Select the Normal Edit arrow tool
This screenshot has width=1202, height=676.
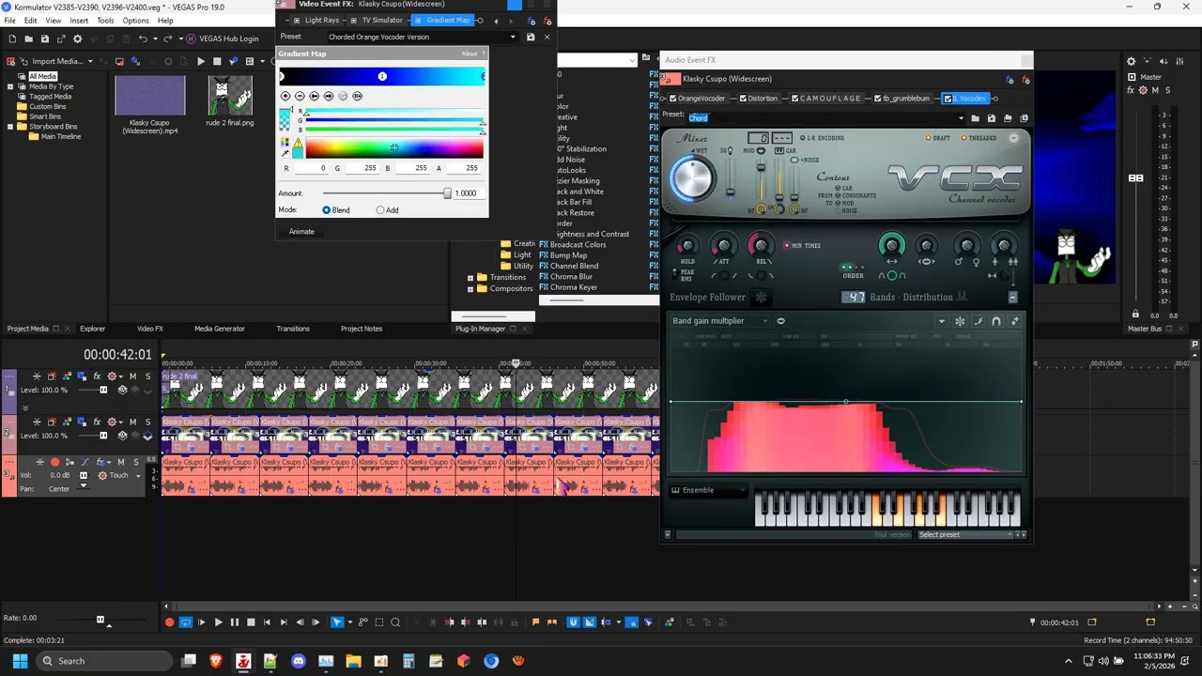337,622
